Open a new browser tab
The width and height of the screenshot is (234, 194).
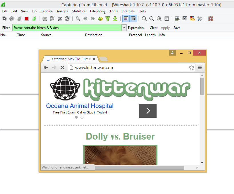click(x=103, y=59)
